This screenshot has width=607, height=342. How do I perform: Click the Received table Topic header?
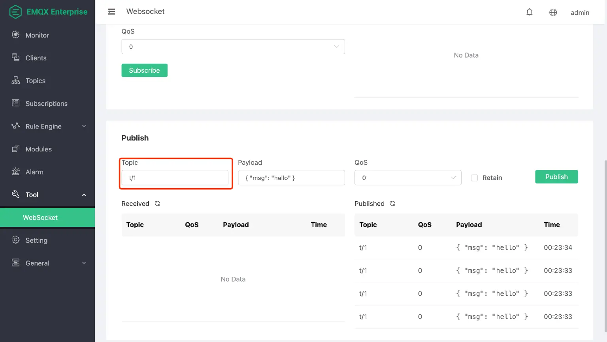[135, 225]
